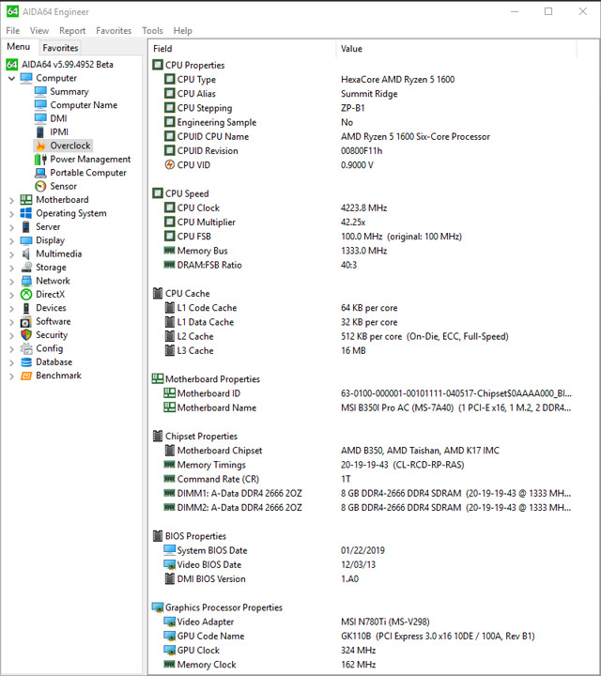Click the AIDA64 v5.99.4952 Beta root icon
Image resolution: width=601 pixels, height=676 pixels.
12,65
